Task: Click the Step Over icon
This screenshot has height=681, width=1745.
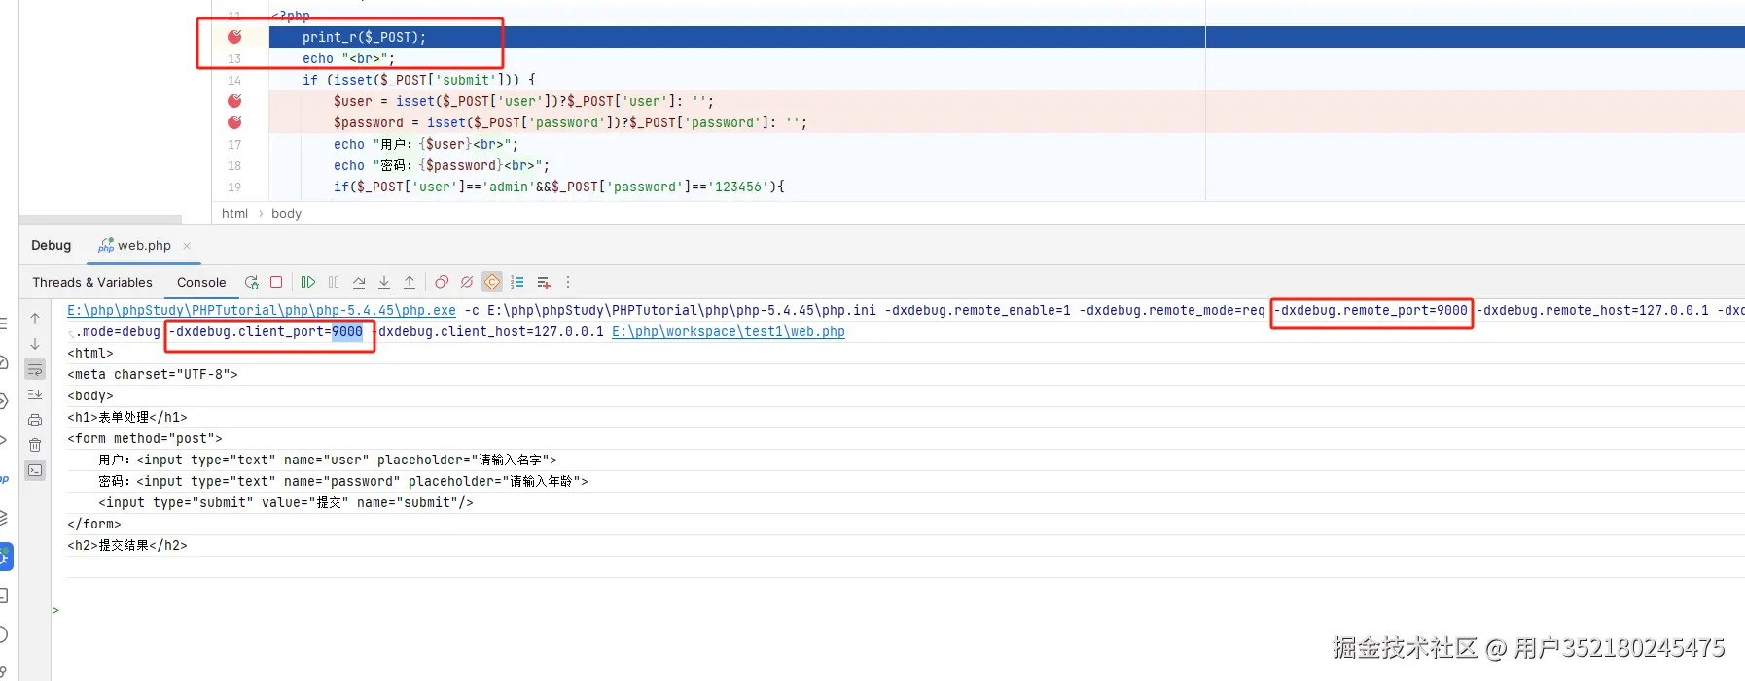Action: pyautogui.click(x=359, y=283)
